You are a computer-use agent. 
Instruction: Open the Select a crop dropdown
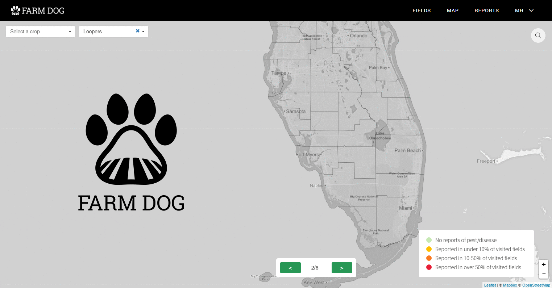[x=40, y=32]
